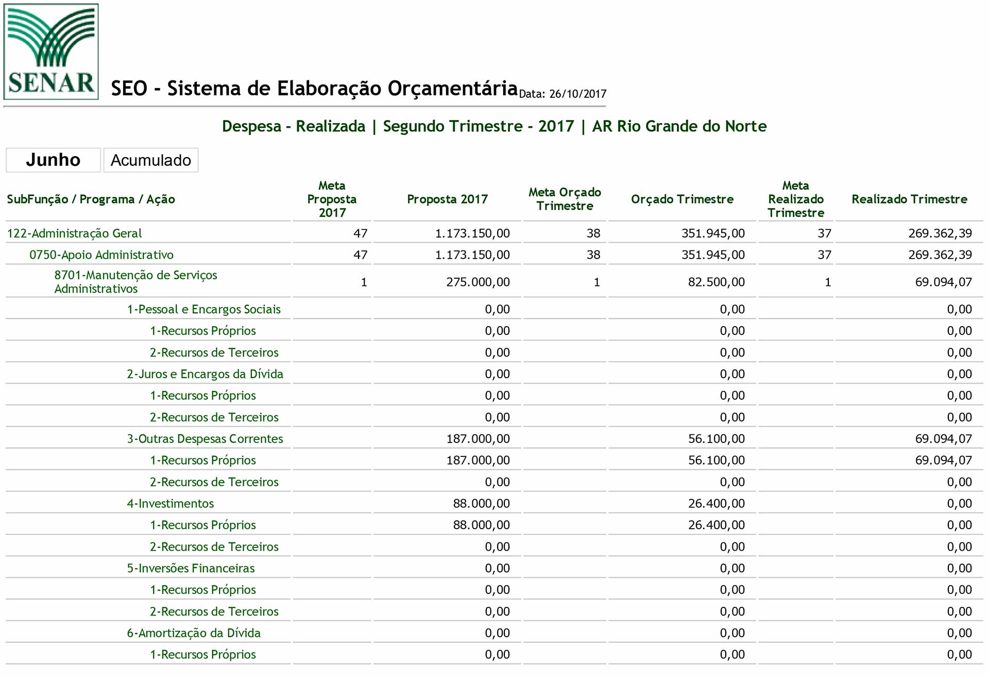The height and width of the screenshot is (678, 989).
Task: Open 122-Administração Geral row
Action: point(75,233)
